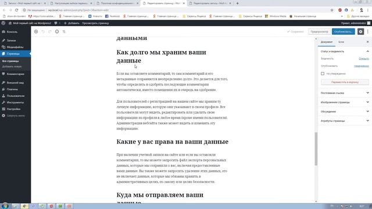Click Переместить в корзину button
The height and width of the screenshot is (209, 372).
point(345,82)
